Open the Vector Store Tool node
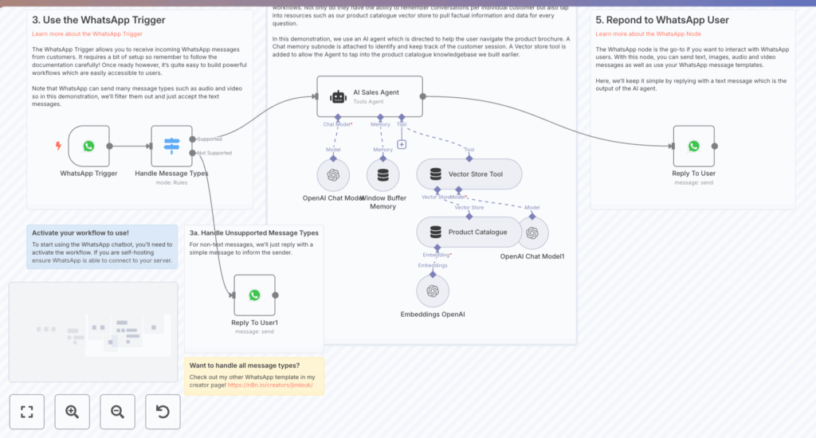This screenshot has height=438, width=816. coord(469,174)
